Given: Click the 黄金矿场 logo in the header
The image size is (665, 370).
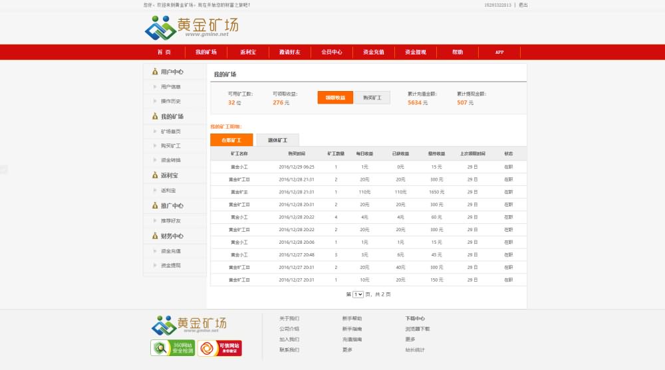Looking at the screenshot, I should pos(192,28).
